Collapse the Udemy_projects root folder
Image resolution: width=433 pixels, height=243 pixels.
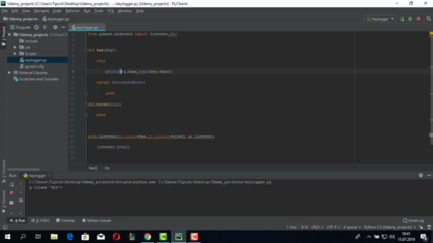pos(9,34)
